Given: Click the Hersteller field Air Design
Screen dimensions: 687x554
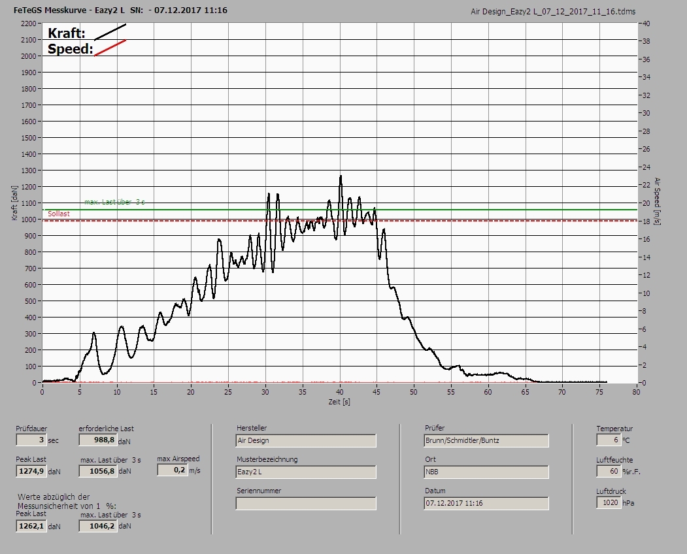Looking at the screenshot, I should (306, 440).
